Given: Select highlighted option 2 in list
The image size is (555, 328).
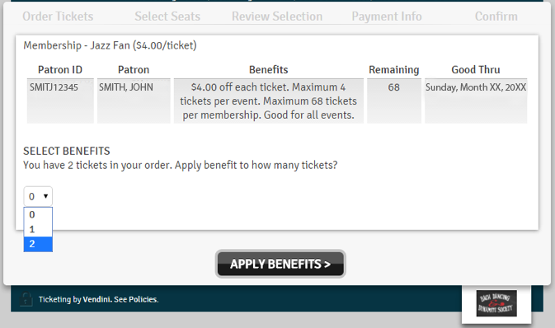Looking at the screenshot, I should click(38, 244).
